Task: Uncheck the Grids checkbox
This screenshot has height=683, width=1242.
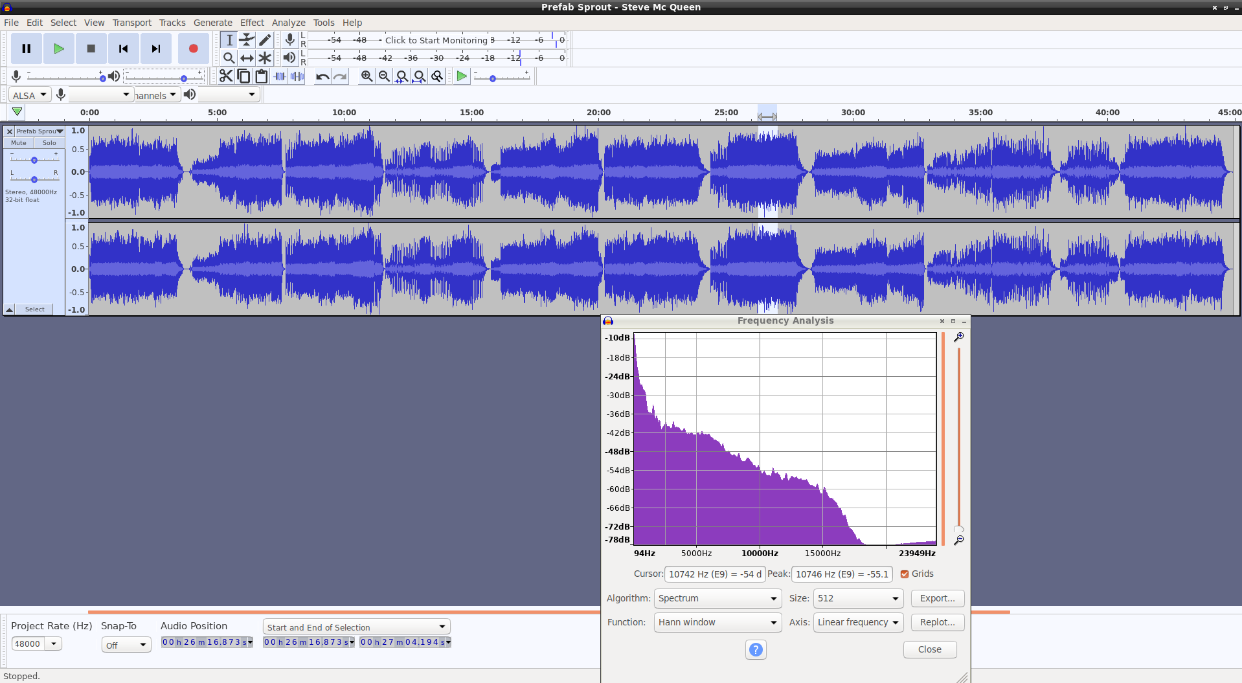Action: click(x=905, y=574)
